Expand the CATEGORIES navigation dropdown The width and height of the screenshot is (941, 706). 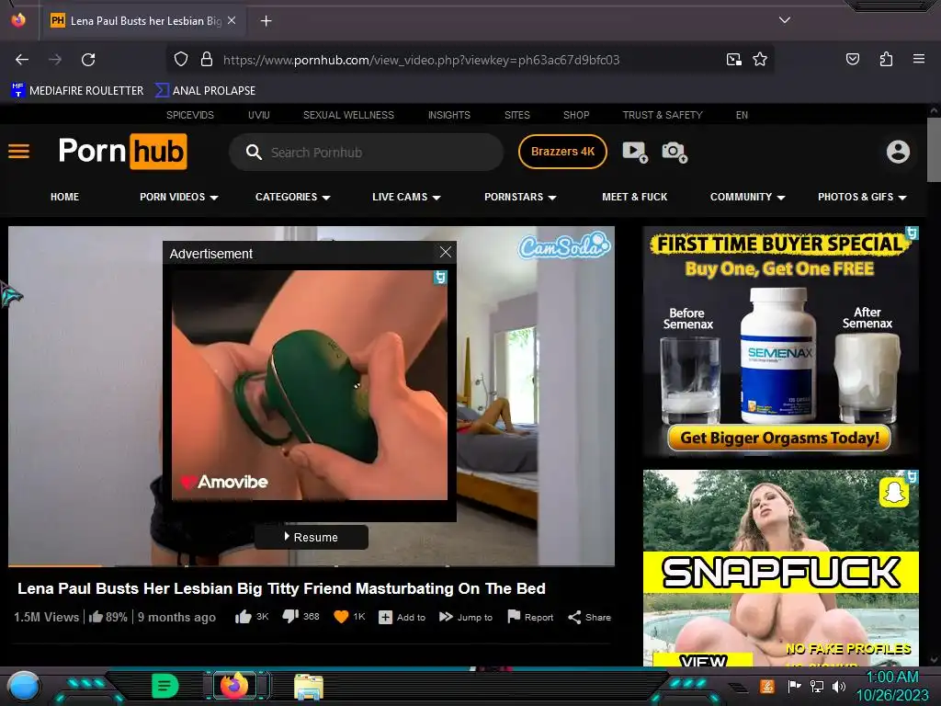(293, 197)
